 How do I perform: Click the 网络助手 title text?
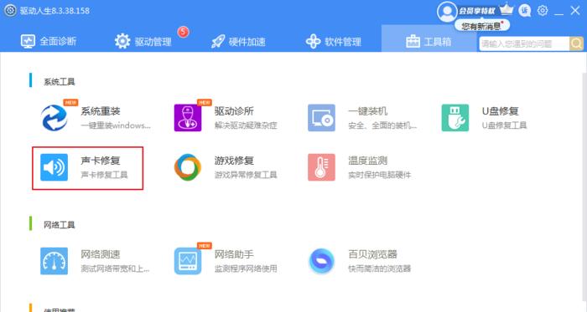(x=234, y=254)
